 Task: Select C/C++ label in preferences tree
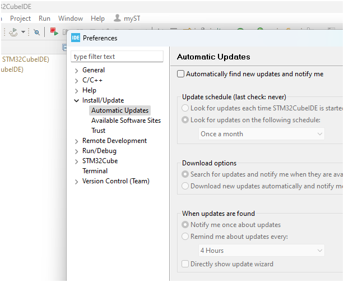92,80
